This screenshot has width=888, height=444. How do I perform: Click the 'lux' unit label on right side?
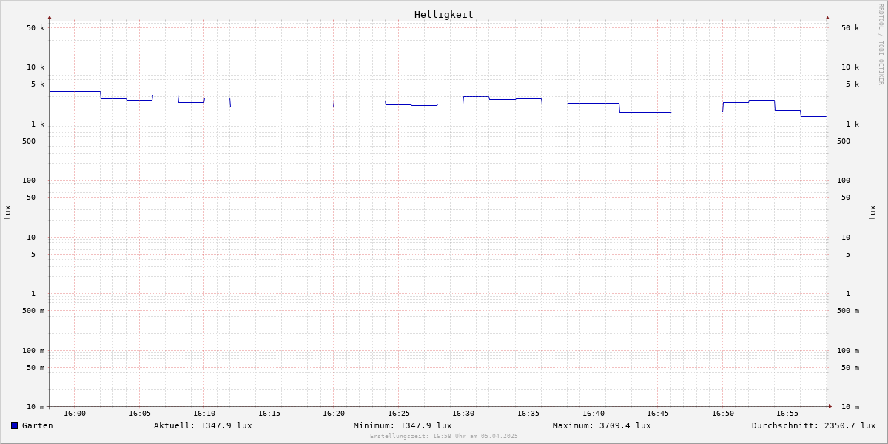click(x=872, y=213)
